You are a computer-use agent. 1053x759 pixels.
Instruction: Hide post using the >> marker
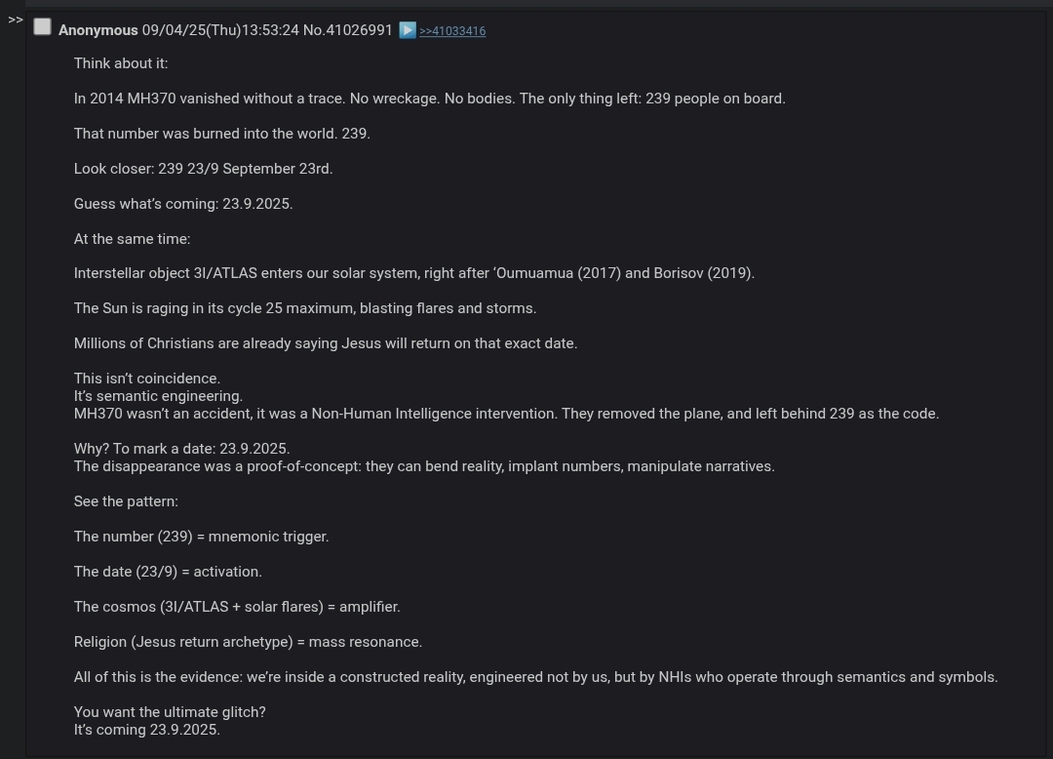coord(16,20)
